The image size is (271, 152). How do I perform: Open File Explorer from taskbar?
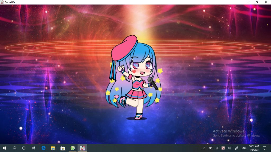(x=53, y=148)
